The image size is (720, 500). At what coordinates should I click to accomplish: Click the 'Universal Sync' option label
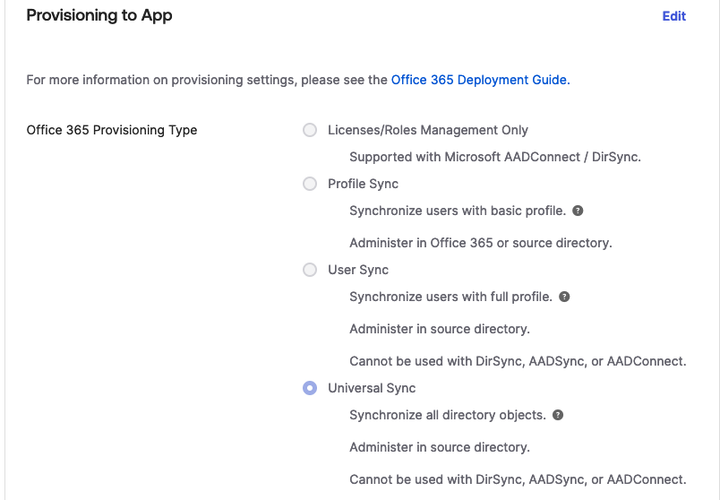[372, 388]
